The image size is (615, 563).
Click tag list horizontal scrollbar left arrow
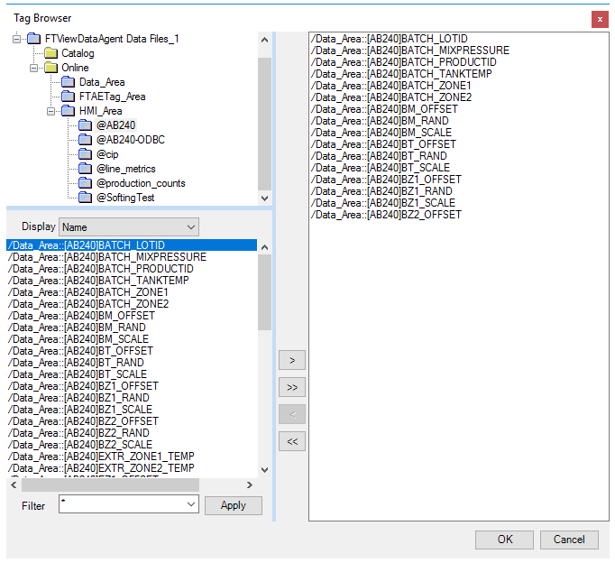pos(14,485)
